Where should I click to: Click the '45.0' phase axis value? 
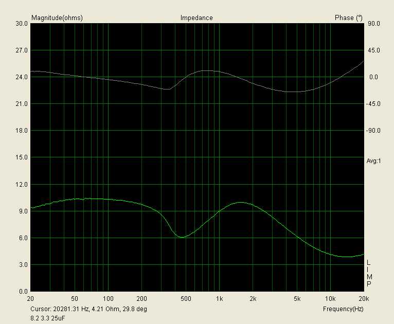374,50
